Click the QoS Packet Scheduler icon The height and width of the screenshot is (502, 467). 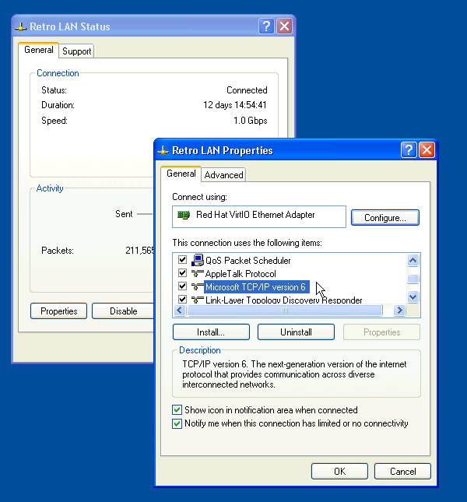tap(198, 261)
